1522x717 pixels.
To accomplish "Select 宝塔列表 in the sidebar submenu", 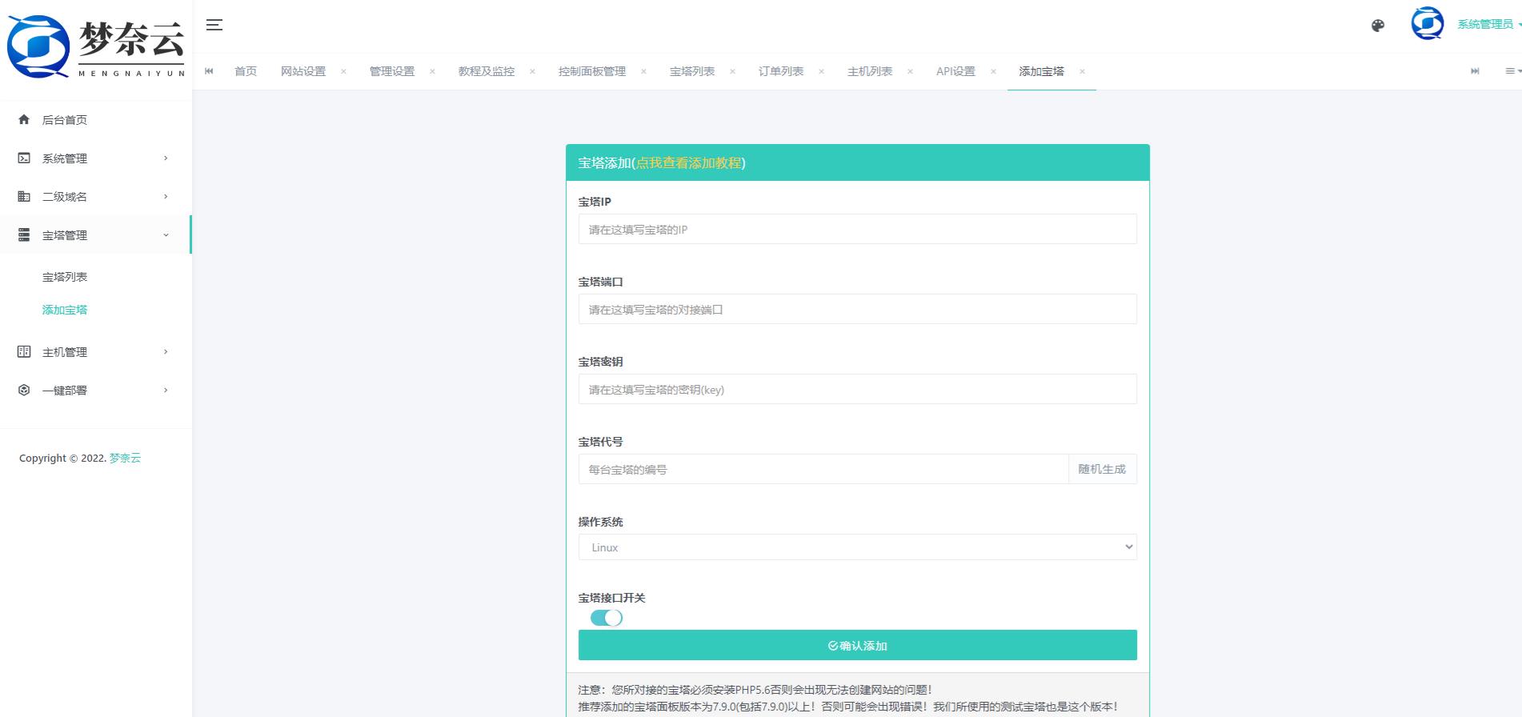I will (65, 277).
